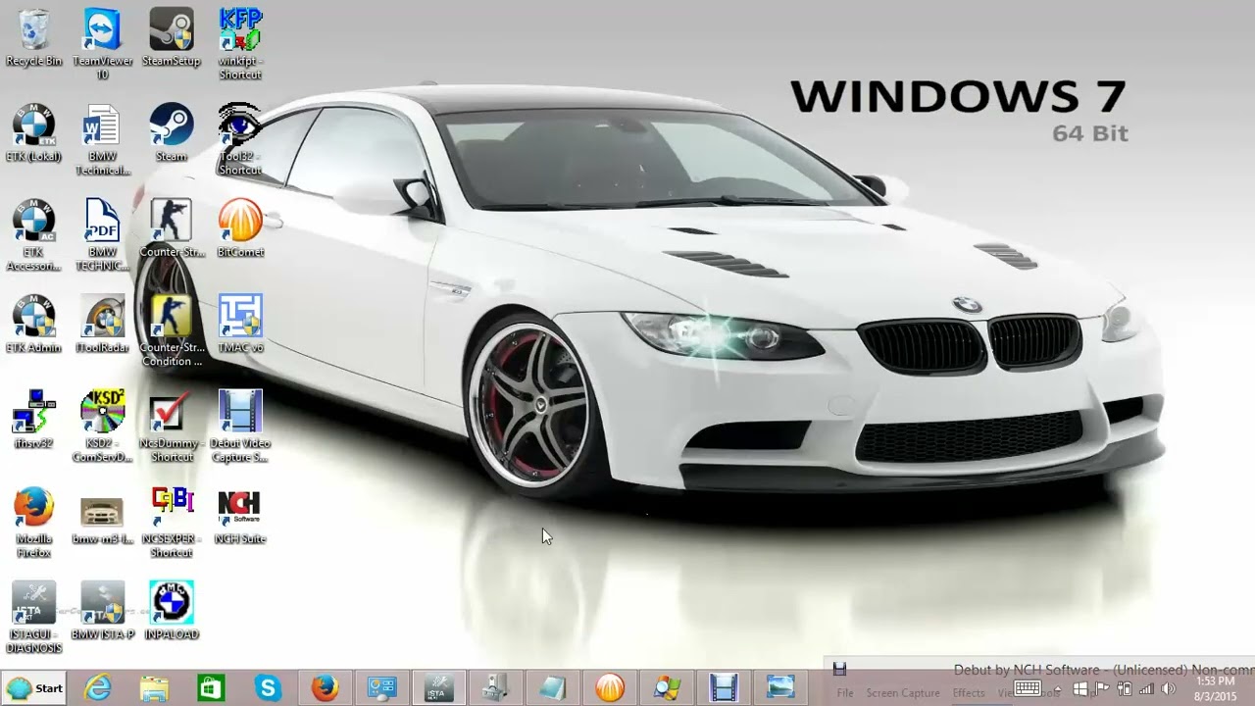This screenshot has height=706, width=1255.
Task: Select the ETK Admin desktop icon
Action: click(33, 325)
